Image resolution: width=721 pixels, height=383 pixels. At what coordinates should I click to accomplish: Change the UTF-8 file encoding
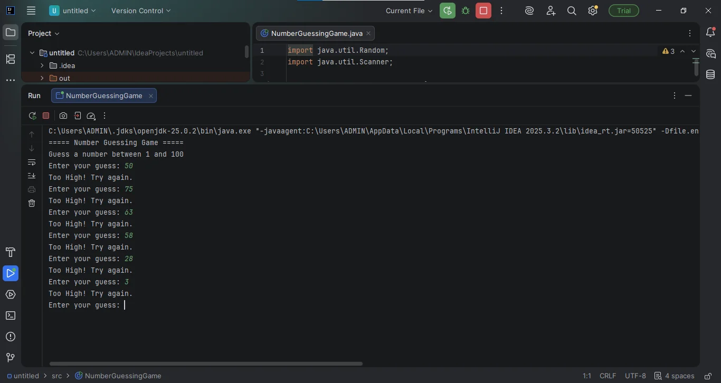click(635, 376)
